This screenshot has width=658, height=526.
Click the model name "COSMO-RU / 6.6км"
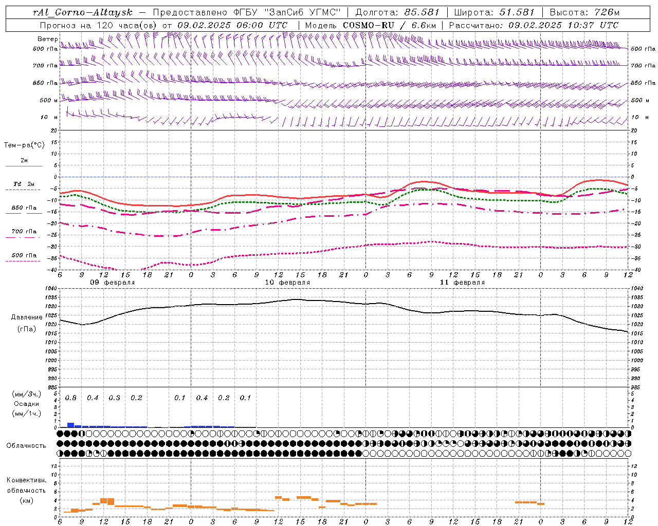389,25
